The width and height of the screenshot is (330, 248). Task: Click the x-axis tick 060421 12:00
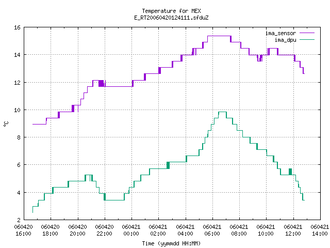(x=293, y=230)
